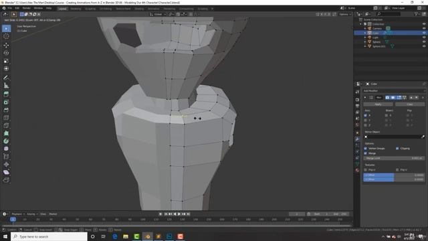Open the Render properties tab
428x241 pixels.
click(357, 100)
